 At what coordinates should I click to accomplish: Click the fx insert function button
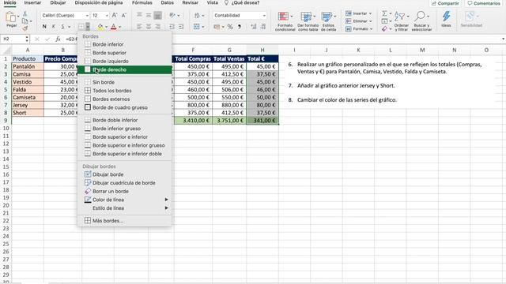(58, 39)
